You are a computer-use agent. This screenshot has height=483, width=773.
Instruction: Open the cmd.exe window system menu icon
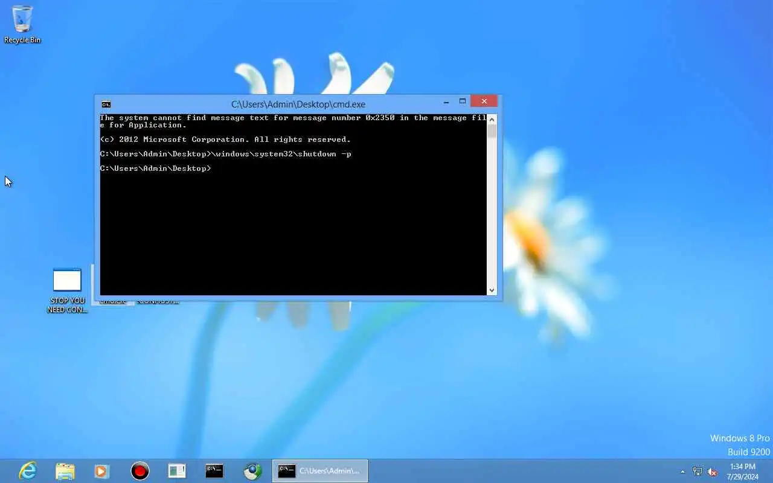[x=106, y=104]
